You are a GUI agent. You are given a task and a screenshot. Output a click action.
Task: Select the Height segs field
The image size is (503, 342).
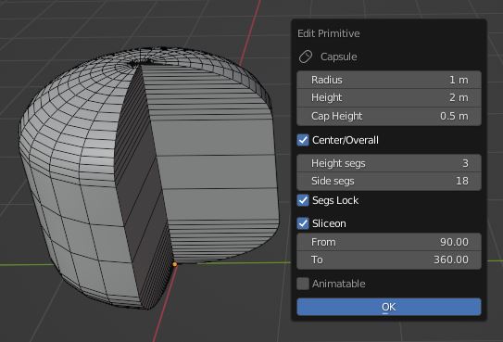click(x=389, y=163)
